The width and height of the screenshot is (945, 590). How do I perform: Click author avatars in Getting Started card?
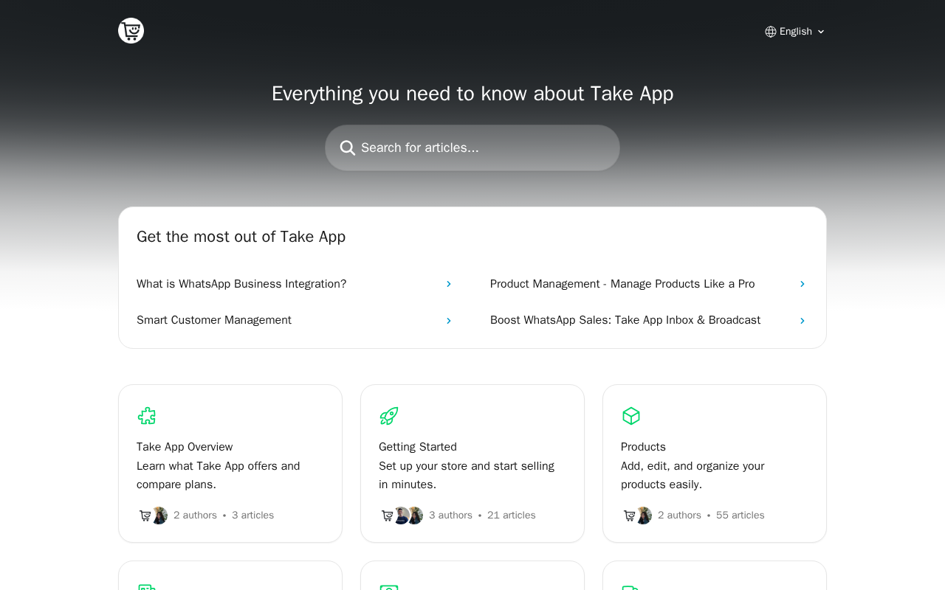pos(402,516)
